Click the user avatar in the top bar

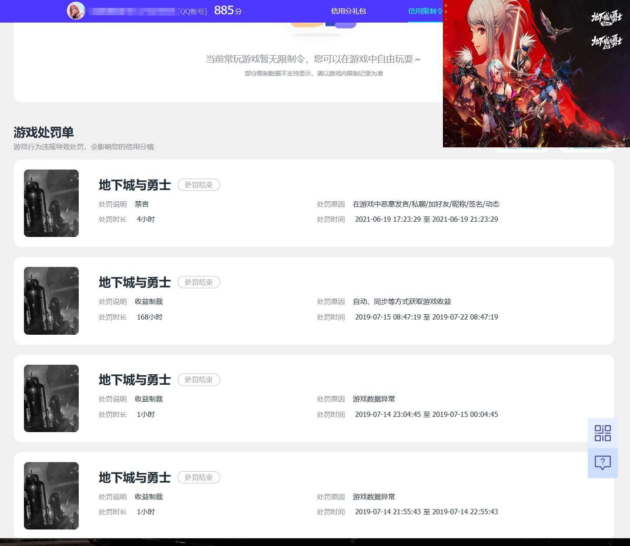(x=76, y=11)
